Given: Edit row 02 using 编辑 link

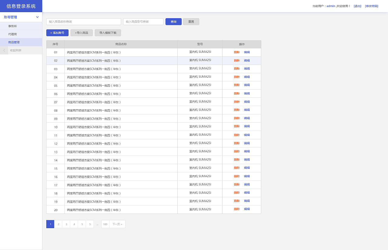Looking at the screenshot, I should 247,60.
